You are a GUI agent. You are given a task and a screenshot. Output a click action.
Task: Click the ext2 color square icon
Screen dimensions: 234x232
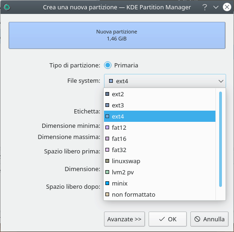coord(107,94)
